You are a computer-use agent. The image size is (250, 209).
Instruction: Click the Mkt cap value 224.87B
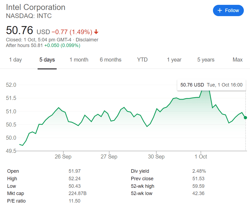point(77,193)
